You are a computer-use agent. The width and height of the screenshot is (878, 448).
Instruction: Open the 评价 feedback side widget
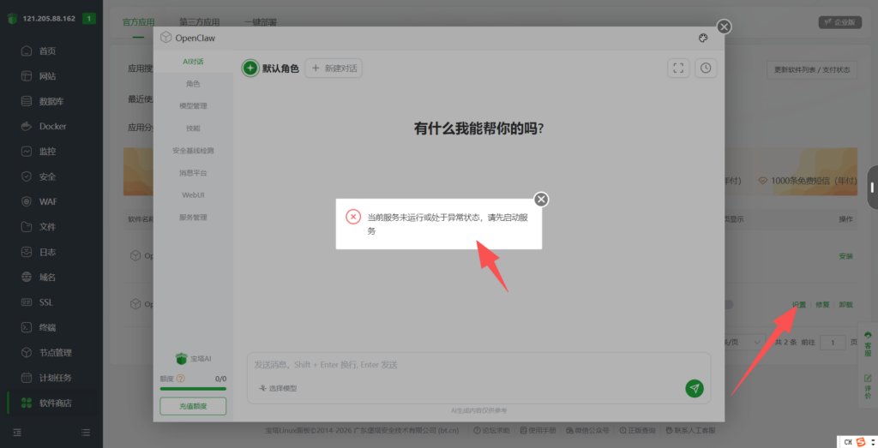click(868, 386)
